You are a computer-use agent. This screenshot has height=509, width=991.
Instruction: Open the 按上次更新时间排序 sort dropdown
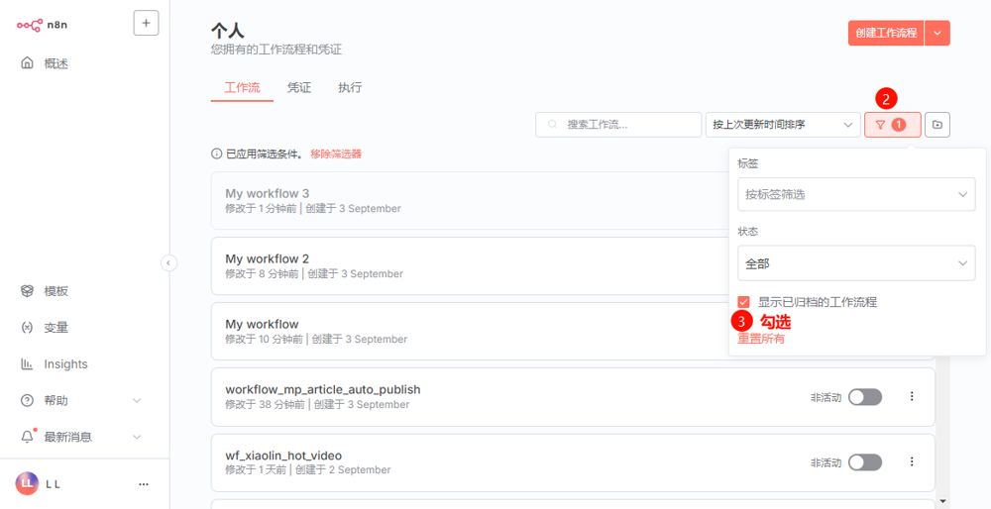[x=782, y=125]
